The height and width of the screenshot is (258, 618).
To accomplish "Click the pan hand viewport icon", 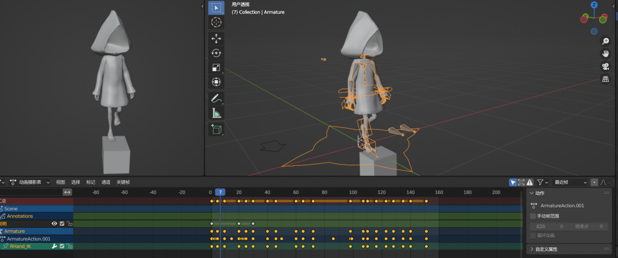I will (605, 54).
